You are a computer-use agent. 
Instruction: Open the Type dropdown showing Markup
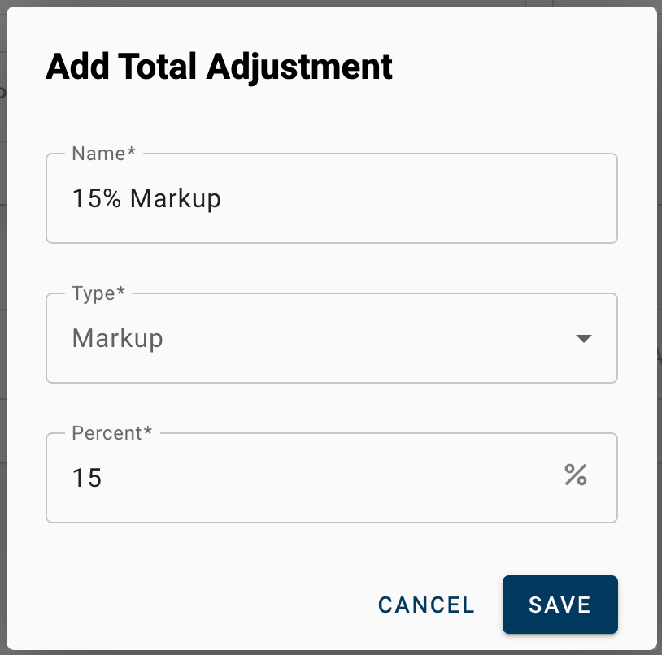point(332,338)
